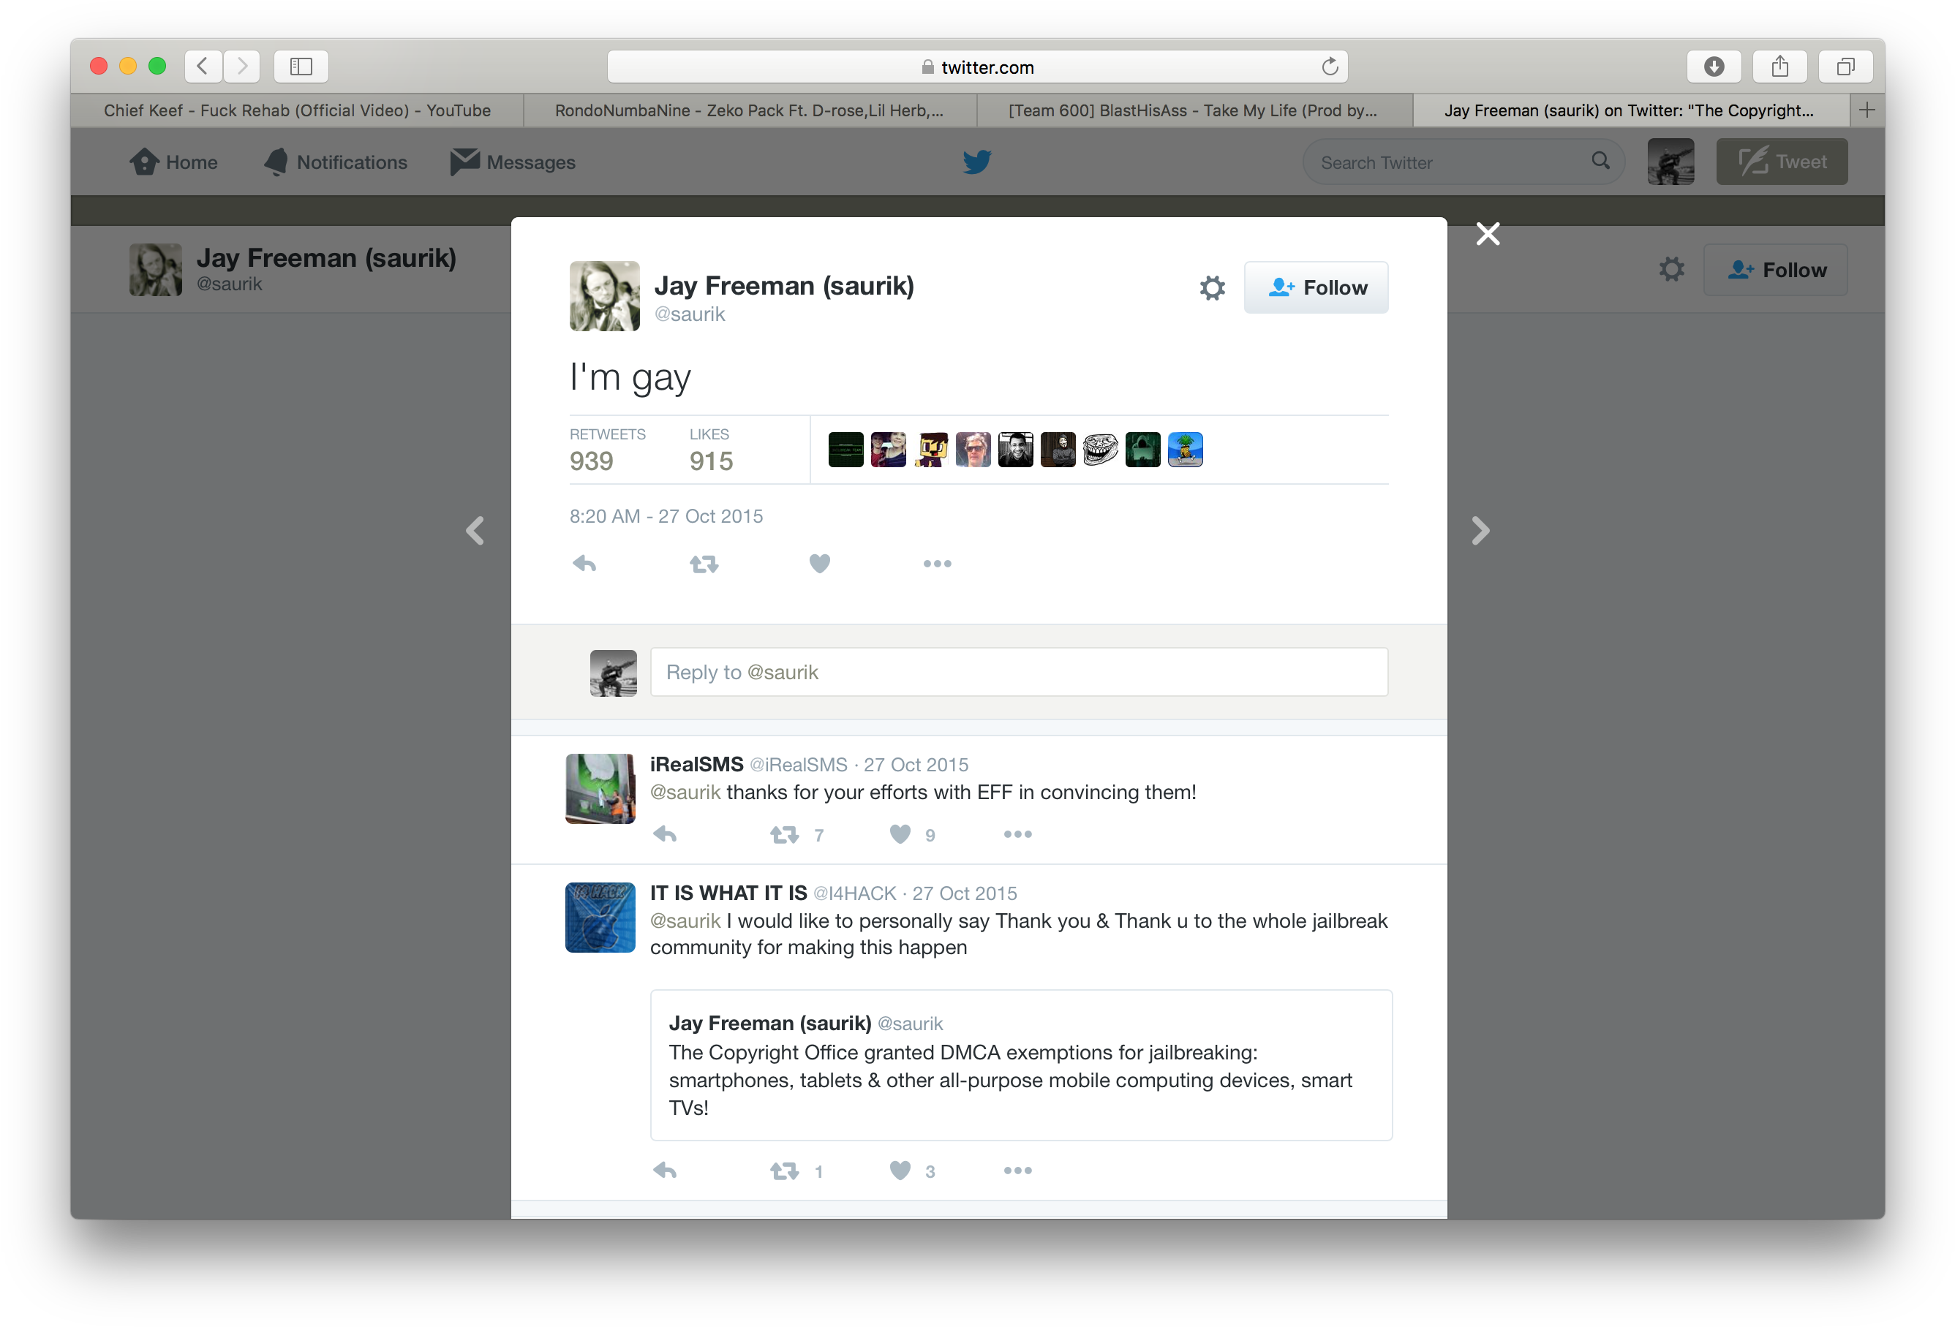Click the Twitter bird logo

976,162
